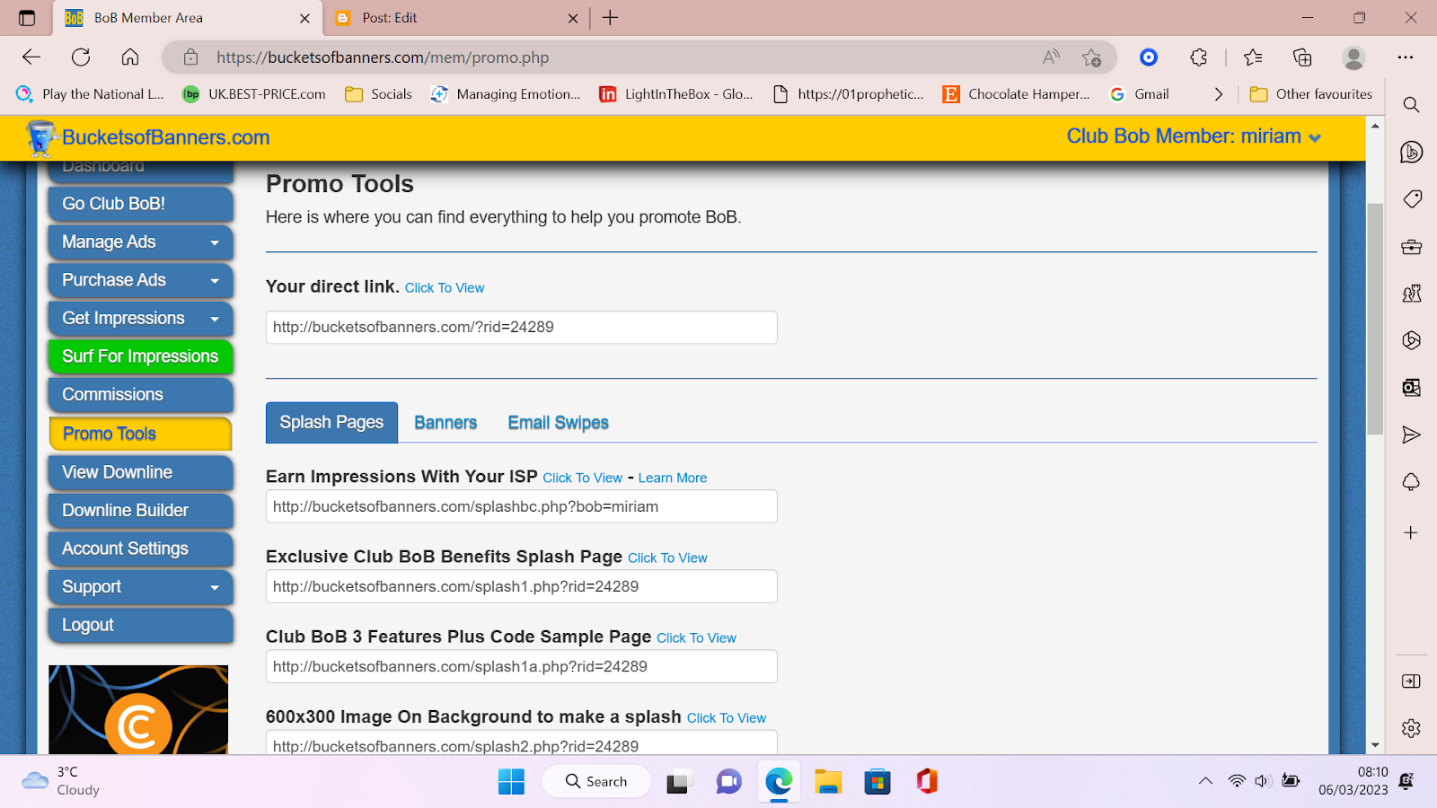The image size is (1437, 808).
Task: Open Collections panel
Action: [1302, 57]
